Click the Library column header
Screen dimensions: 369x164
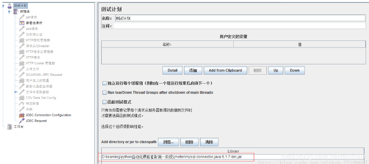point(233,151)
